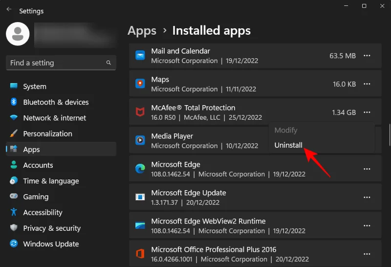The width and height of the screenshot is (391, 267).
Task: Click the Microsoft Edge Update app name
Action: pos(189,193)
